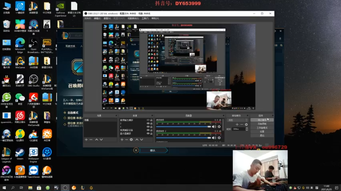The width and height of the screenshot is (341, 191).
Task: Lock the 显示器捕获 source
Action: coord(151,134)
